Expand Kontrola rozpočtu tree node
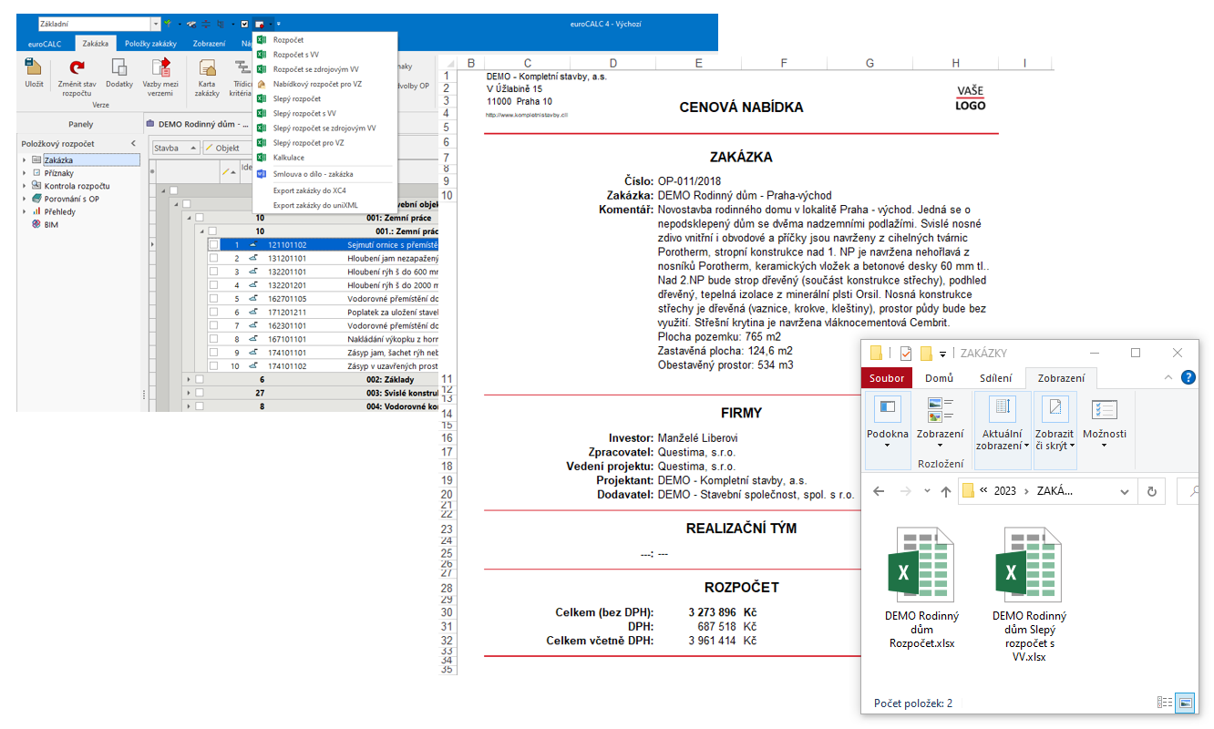 25,185
